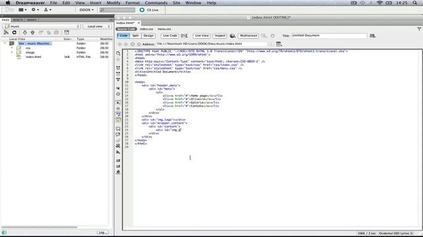The height and width of the screenshot is (237, 423).
Task: Open the Extend Dreamweaver gear dropdown
Action: click(35, 10)
